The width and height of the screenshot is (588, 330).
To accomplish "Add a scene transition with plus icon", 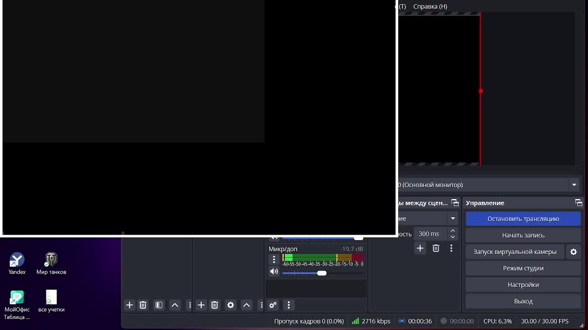I will (420, 248).
